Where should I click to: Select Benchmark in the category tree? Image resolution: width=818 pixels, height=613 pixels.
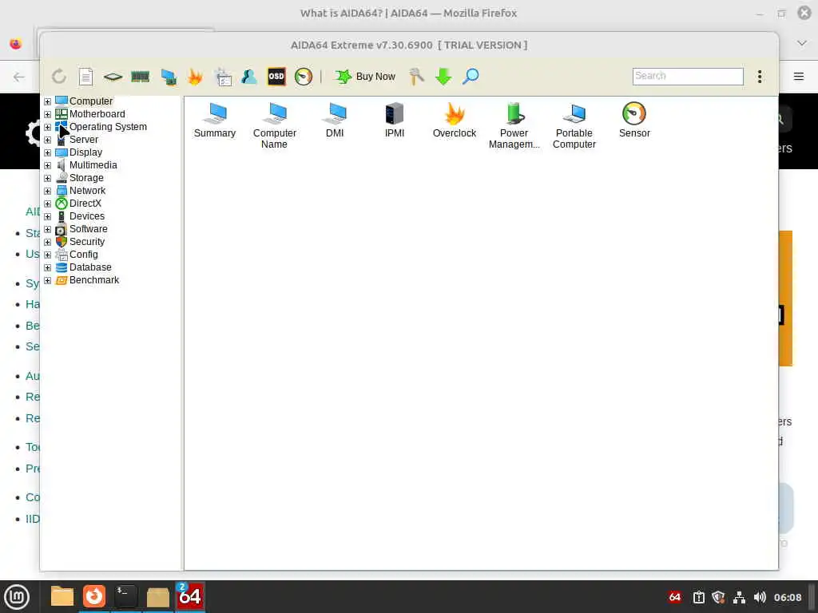94,280
